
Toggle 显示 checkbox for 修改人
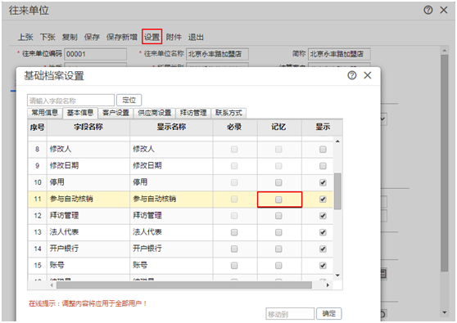[x=323, y=150]
